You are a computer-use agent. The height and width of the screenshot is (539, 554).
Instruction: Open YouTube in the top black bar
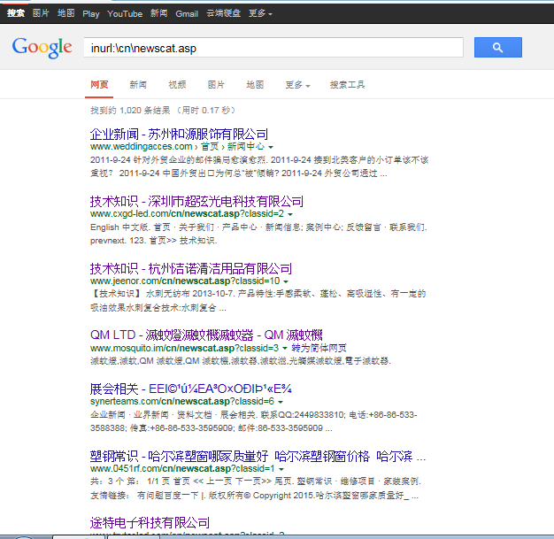pyautogui.click(x=125, y=14)
